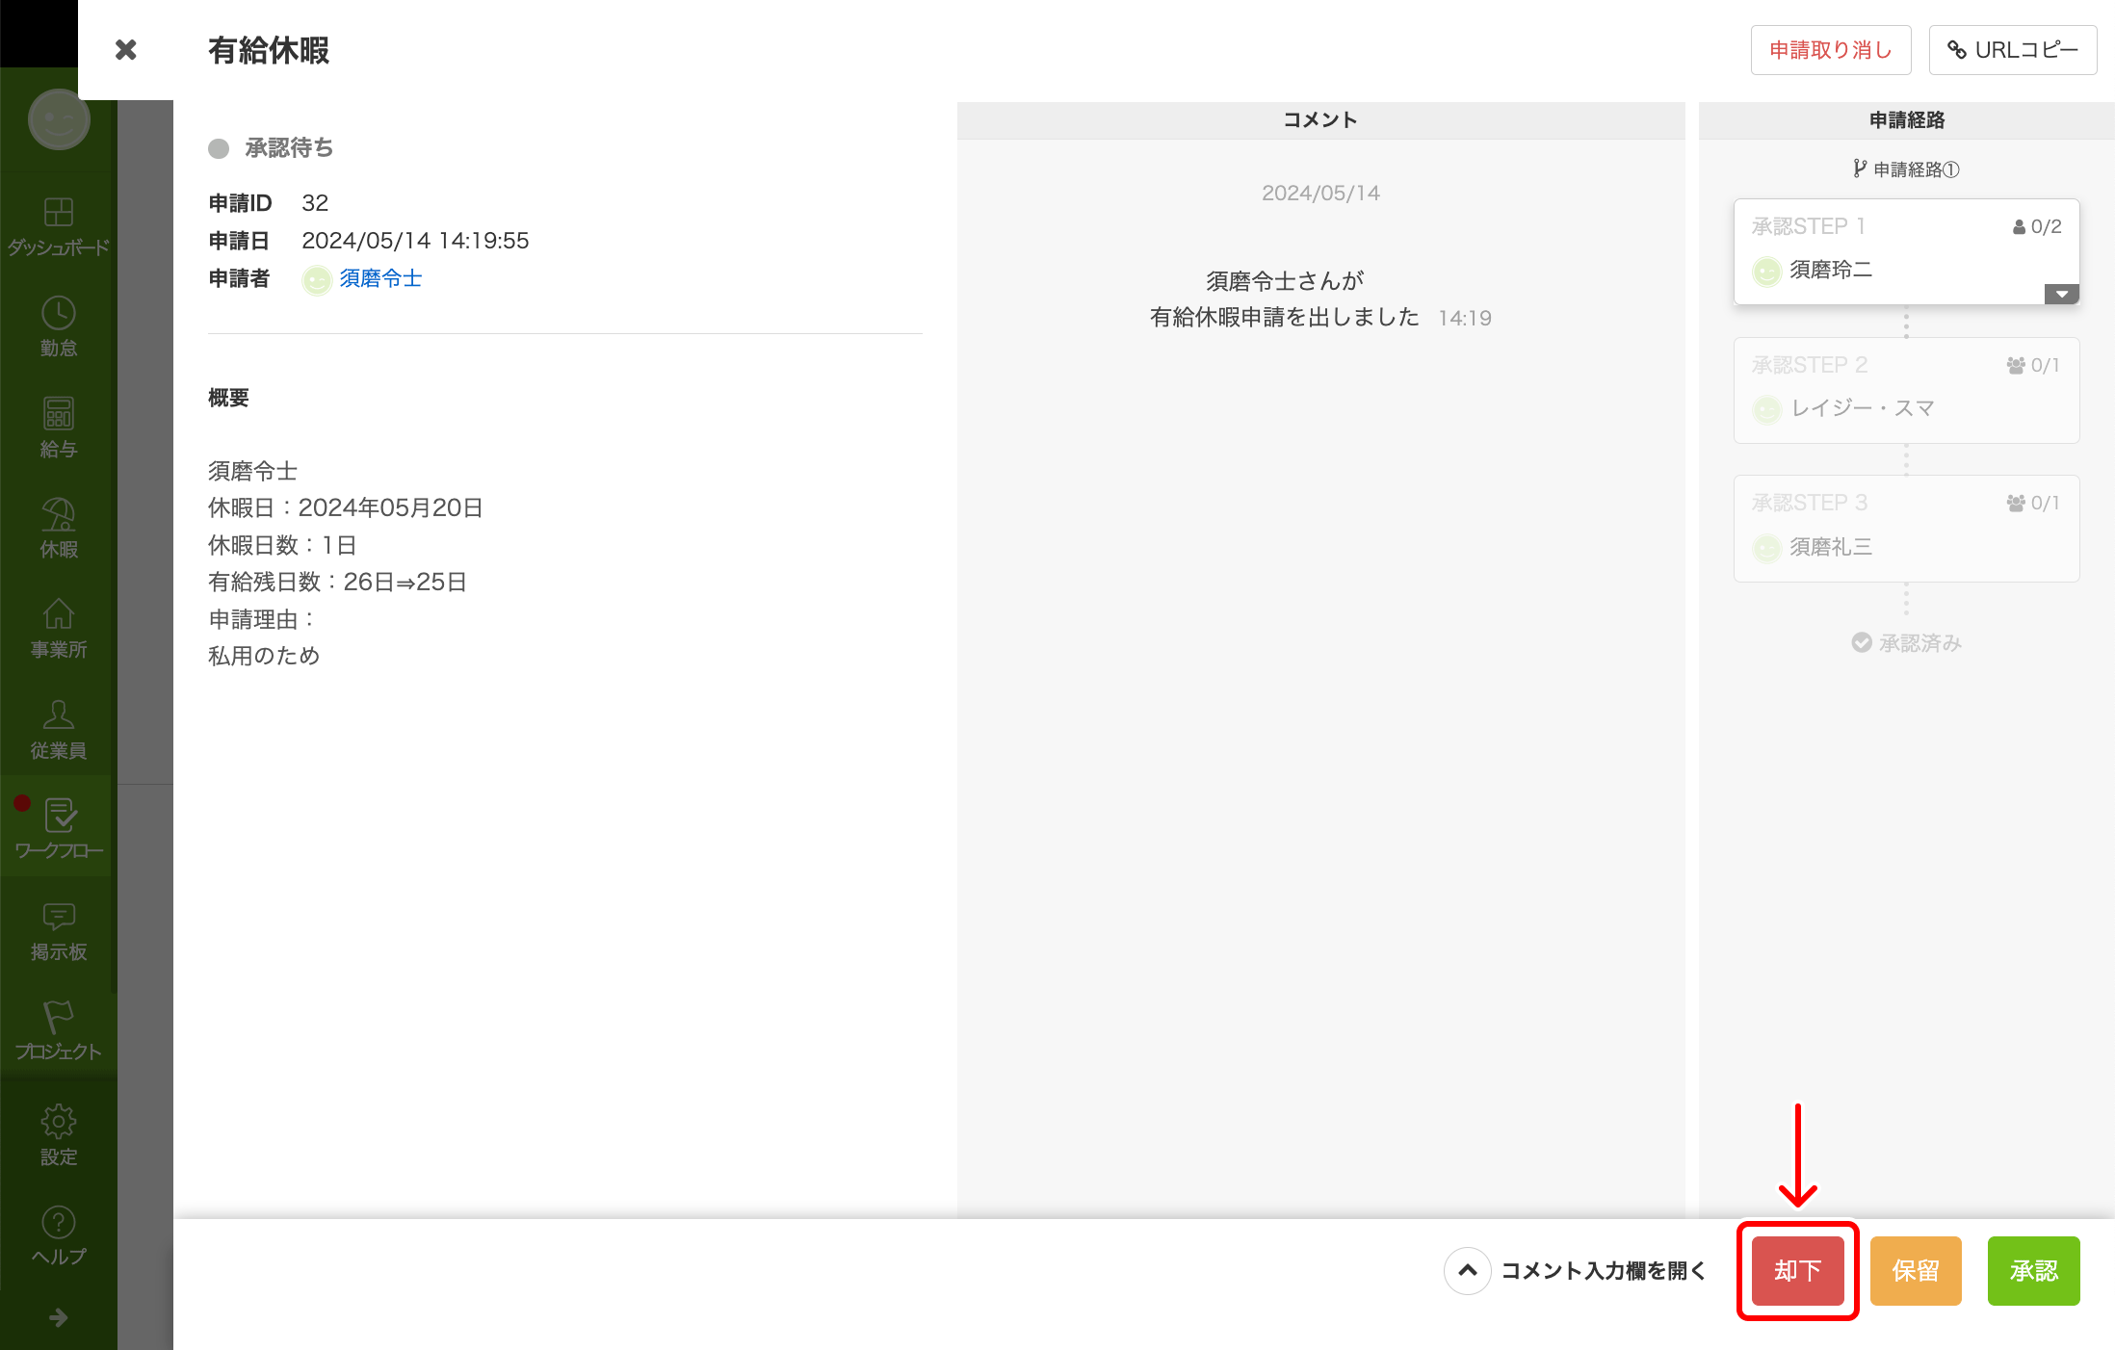Open the bulletin board icon
The image size is (2115, 1350).
[x=58, y=917]
